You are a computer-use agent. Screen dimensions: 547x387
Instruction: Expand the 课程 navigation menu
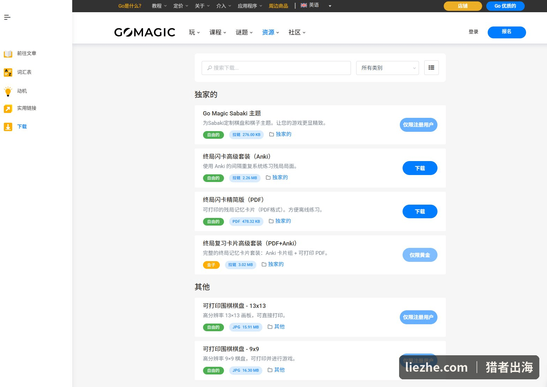tap(218, 32)
